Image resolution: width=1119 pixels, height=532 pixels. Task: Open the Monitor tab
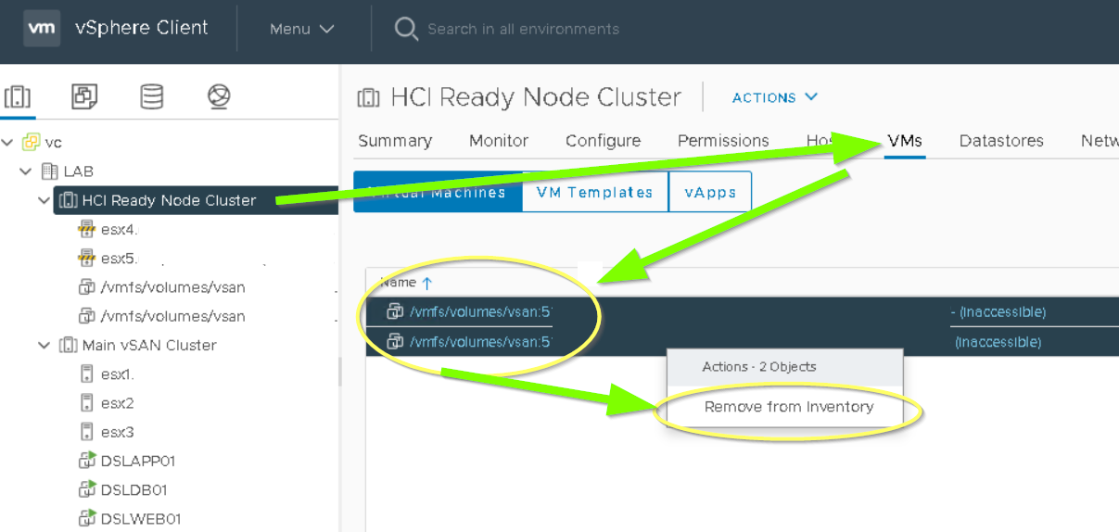click(499, 141)
